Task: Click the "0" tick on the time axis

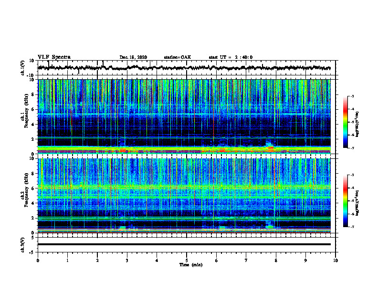Action: pyautogui.click(x=38, y=261)
